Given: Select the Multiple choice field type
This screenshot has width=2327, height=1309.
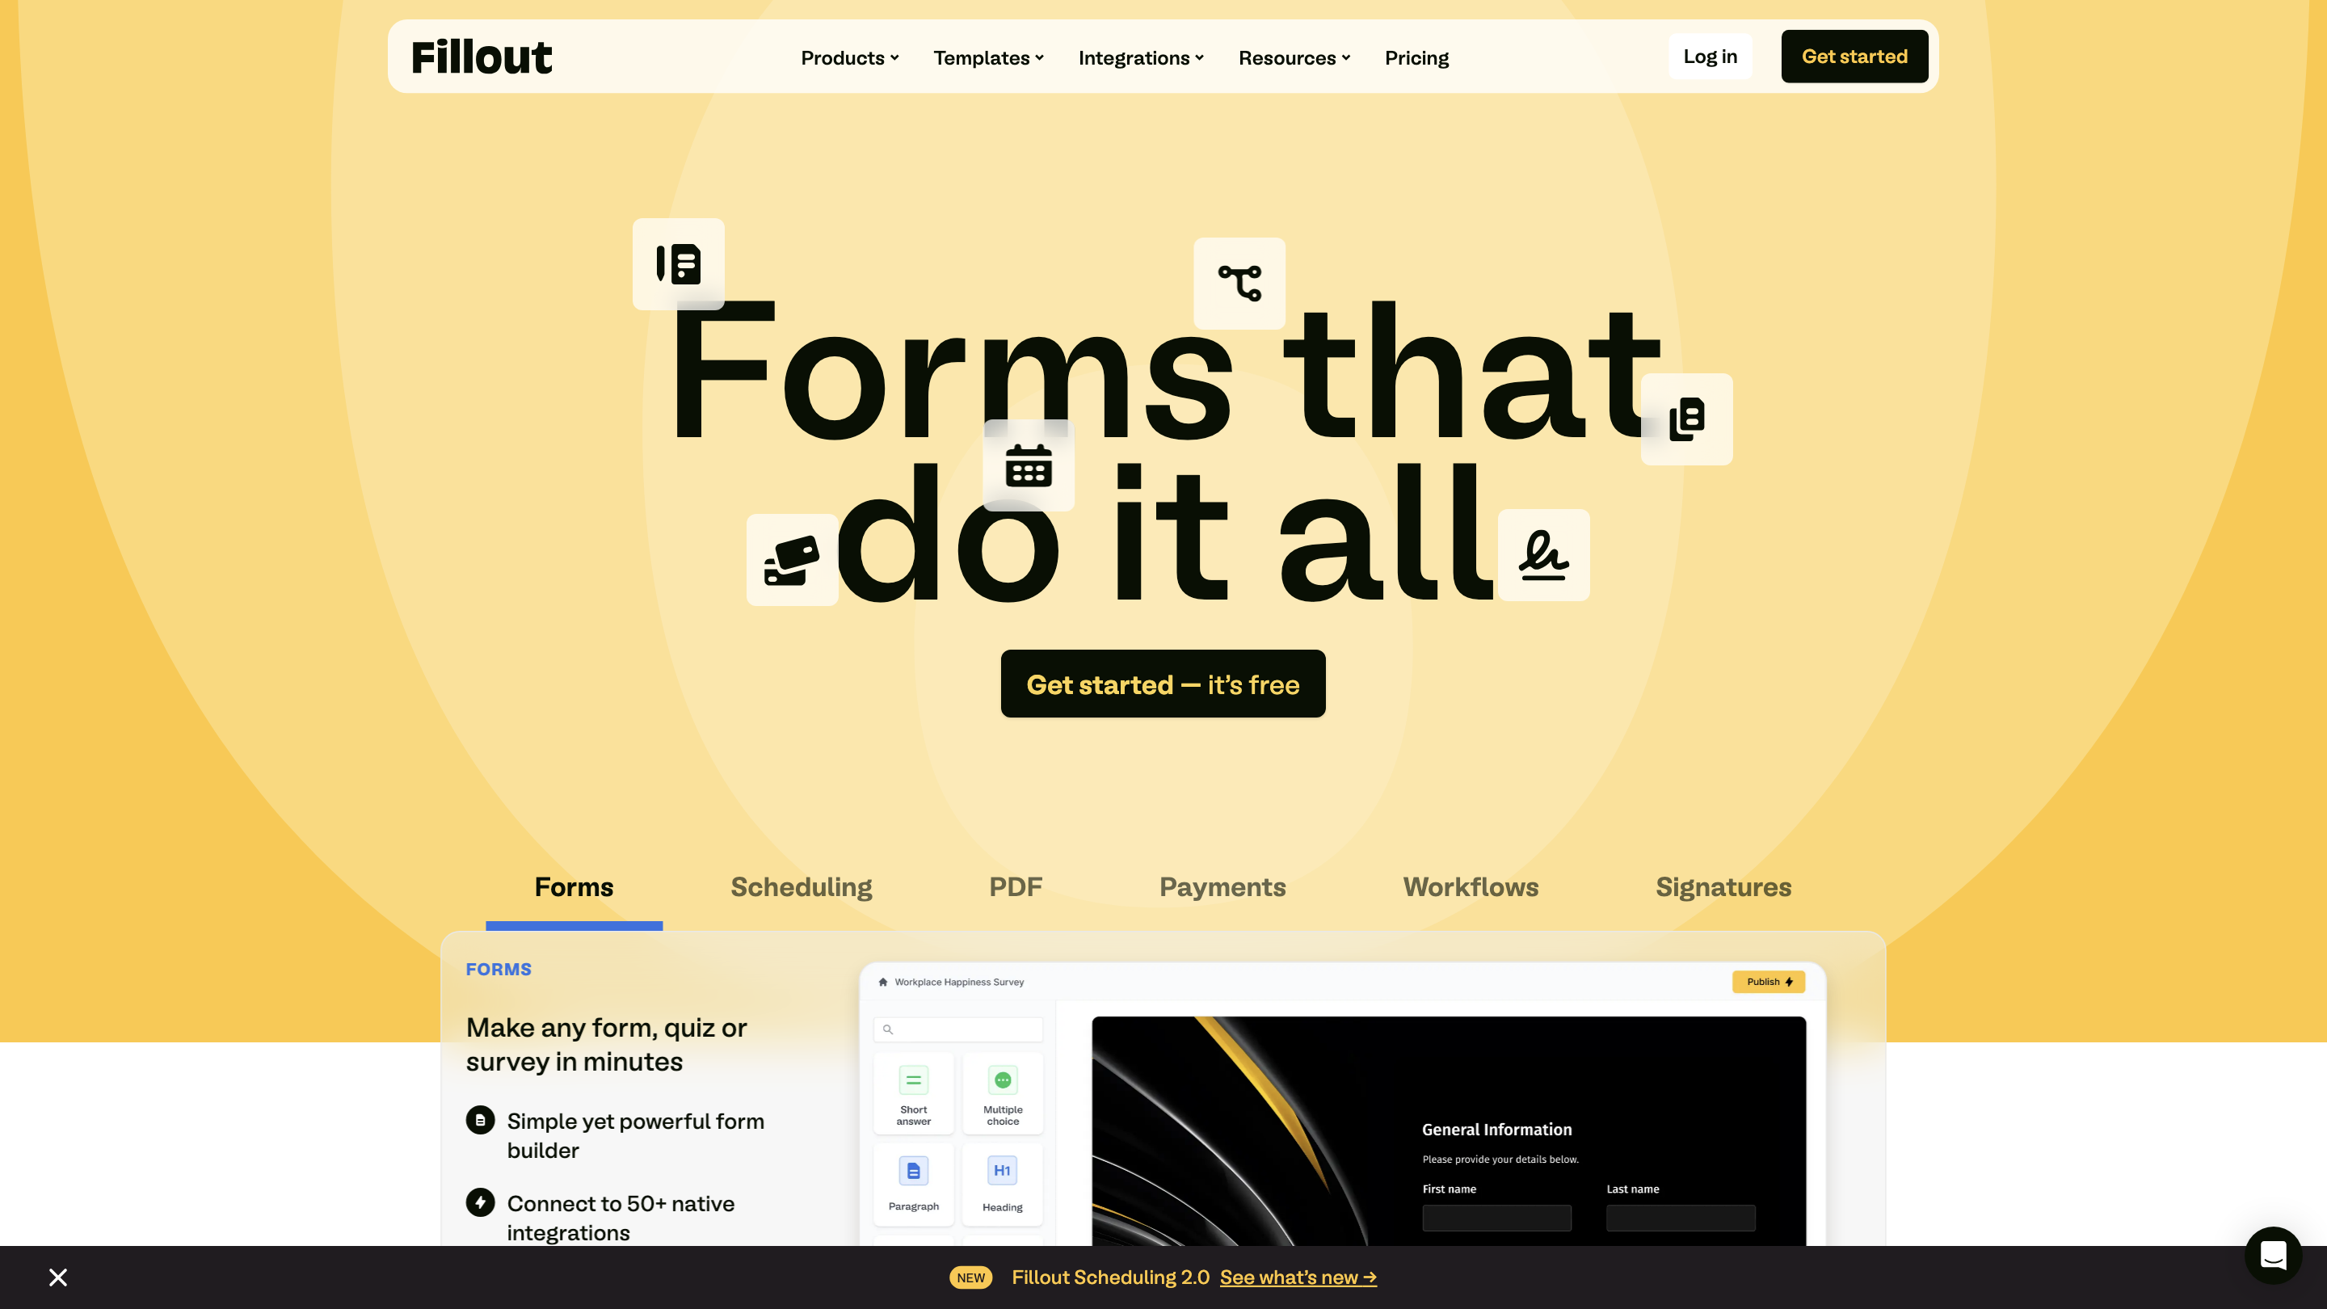Looking at the screenshot, I should coord(1002,1094).
